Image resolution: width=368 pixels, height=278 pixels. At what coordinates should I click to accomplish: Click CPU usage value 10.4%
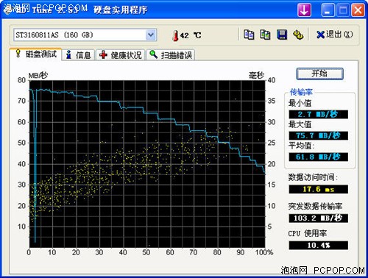coord(319,245)
